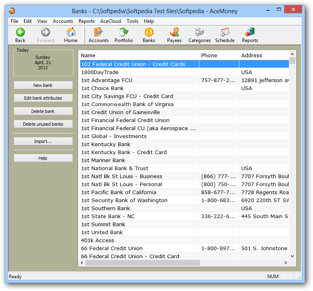Open the Accounts menu

[63, 21]
